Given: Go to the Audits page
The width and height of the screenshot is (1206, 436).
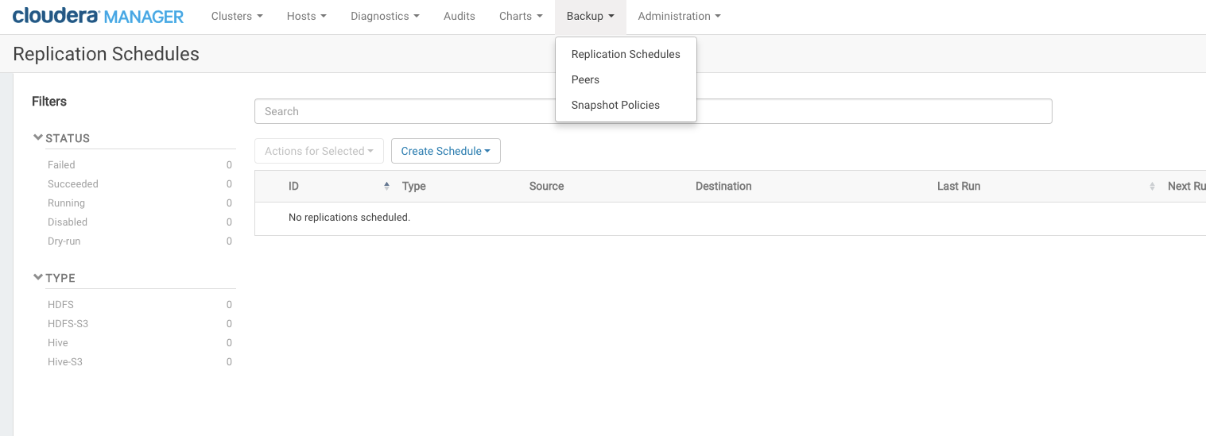Looking at the screenshot, I should tap(460, 16).
